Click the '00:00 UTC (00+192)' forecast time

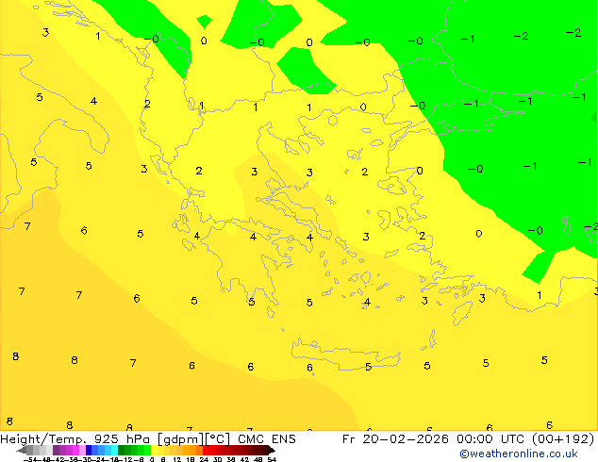[525, 439]
